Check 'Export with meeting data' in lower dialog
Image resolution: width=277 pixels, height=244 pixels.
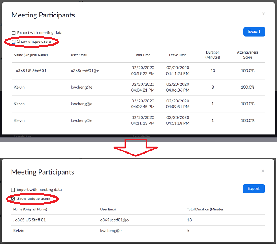13,190
